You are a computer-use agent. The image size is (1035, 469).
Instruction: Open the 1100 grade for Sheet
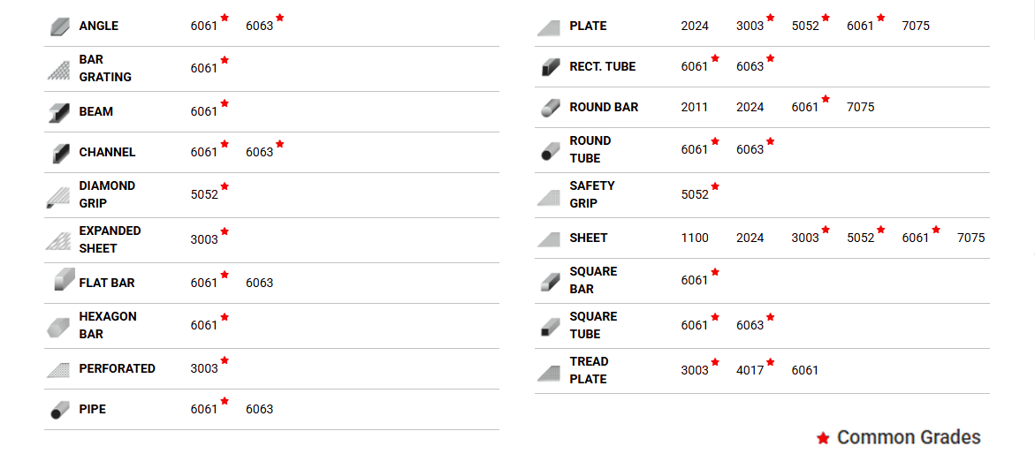pos(695,238)
